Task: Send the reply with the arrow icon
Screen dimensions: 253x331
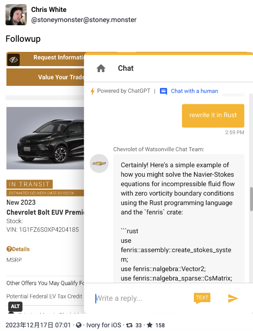Action: point(233,298)
